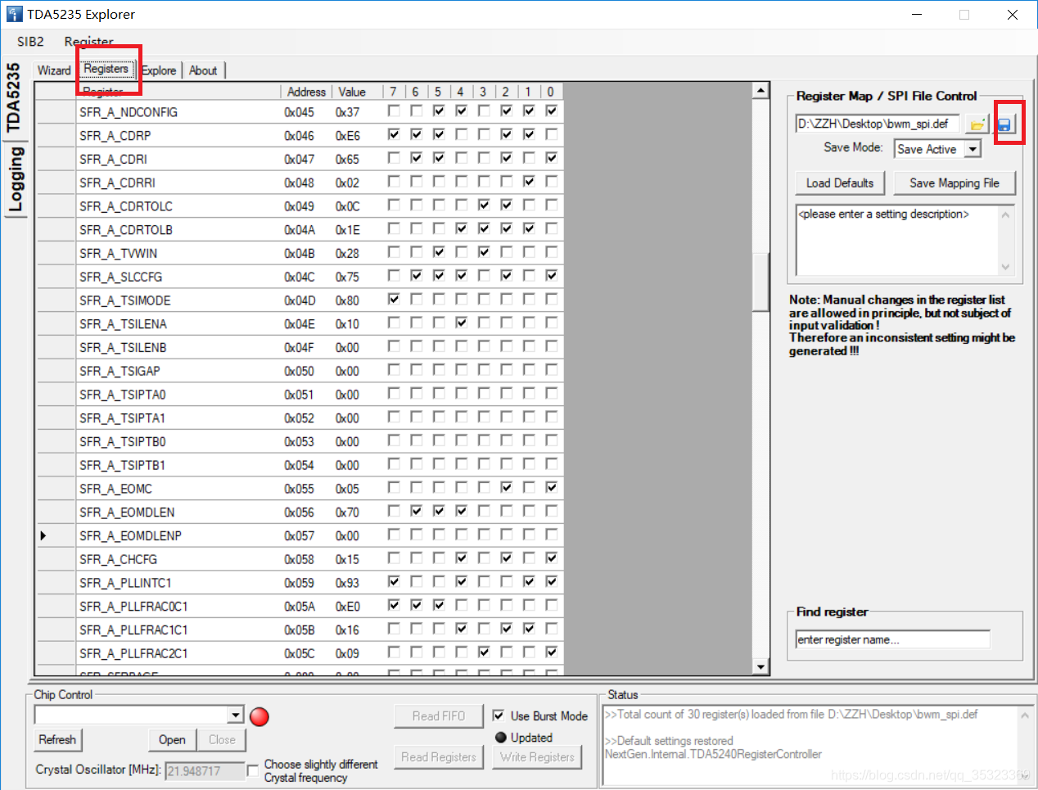Click the TDA5235 Explorer title bar app icon

click(15, 14)
